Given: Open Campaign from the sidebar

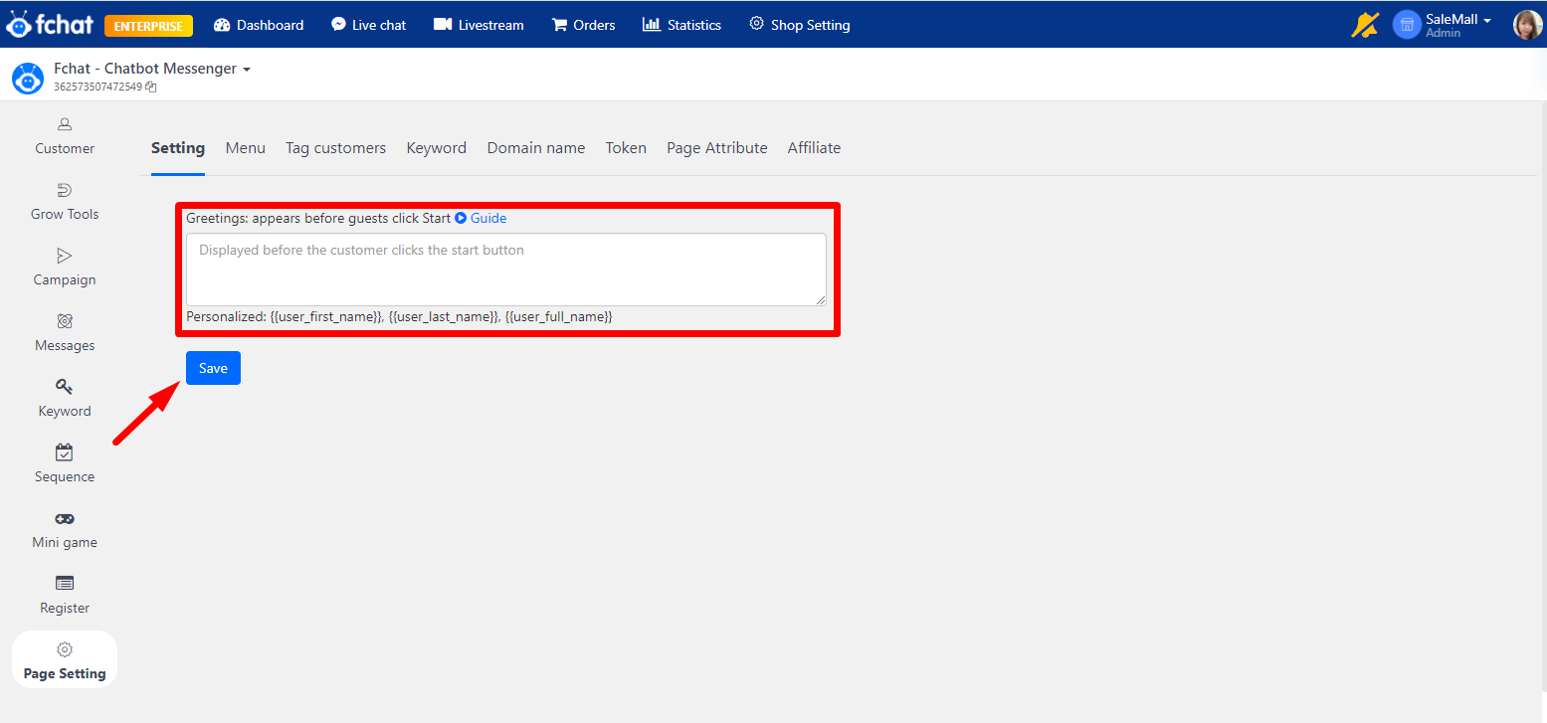Looking at the screenshot, I should pyautogui.click(x=65, y=268).
